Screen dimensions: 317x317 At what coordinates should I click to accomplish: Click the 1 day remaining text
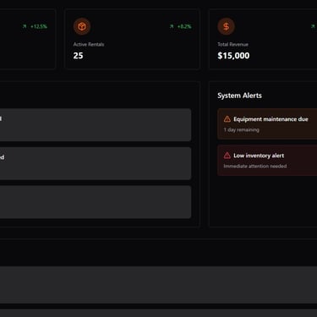pos(242,130)
